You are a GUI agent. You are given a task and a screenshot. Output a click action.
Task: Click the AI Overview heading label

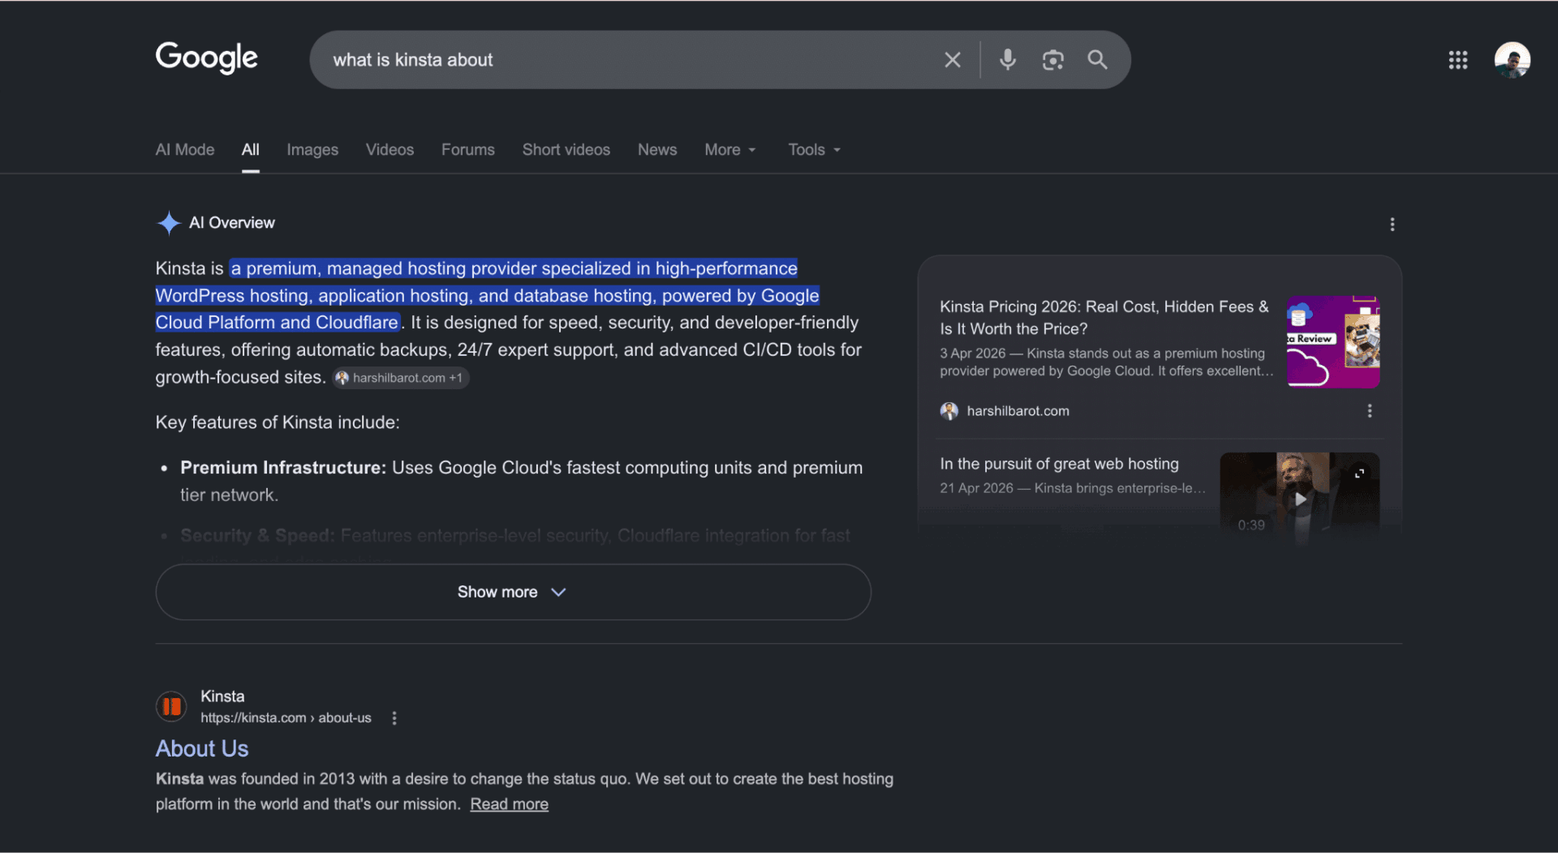point(231,223)
